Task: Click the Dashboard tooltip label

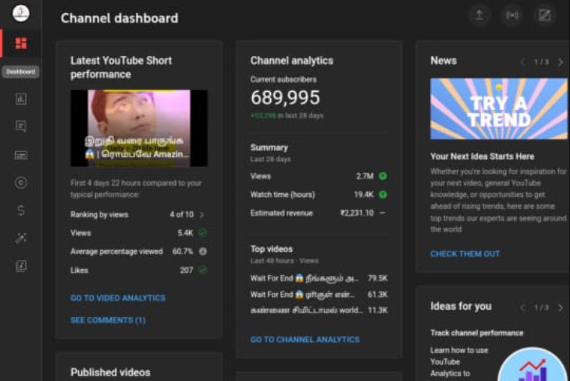Action: point(20,72)
